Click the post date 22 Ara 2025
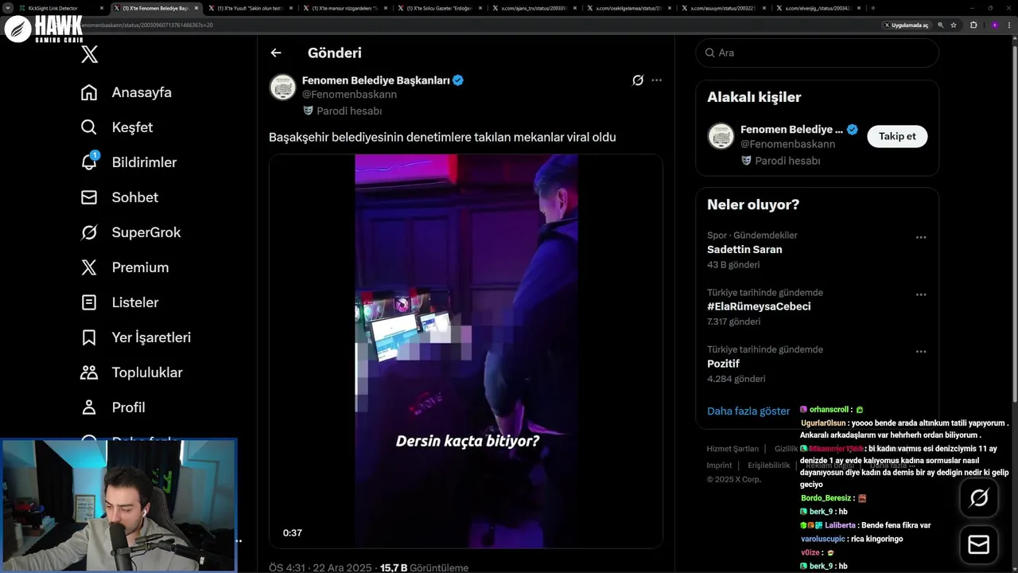 [340, 567]
